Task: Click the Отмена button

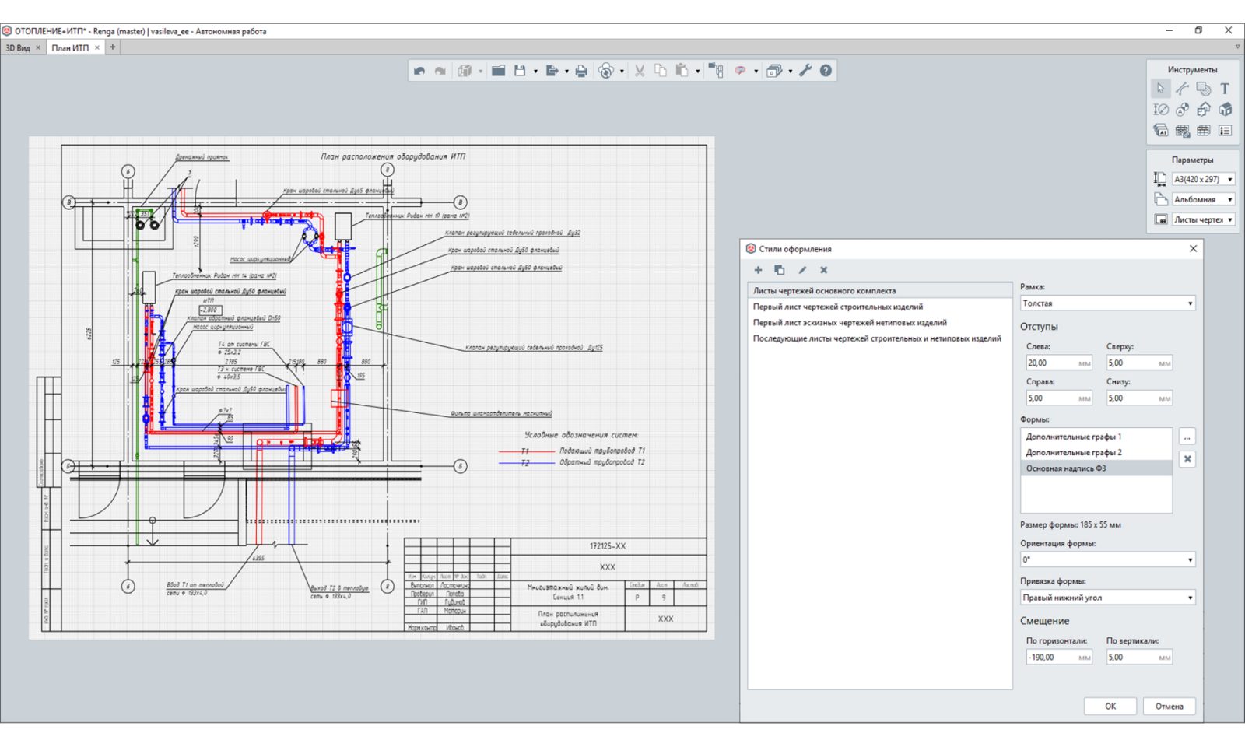Action: (1169, 706)
